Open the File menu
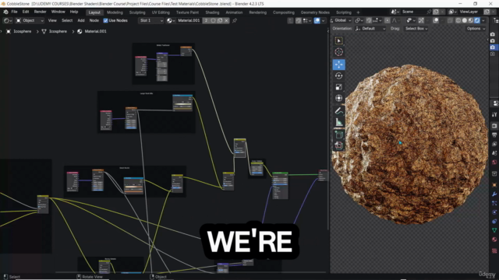Image resolution: width=499 pixels, height=280 pixels. [14, 12]
